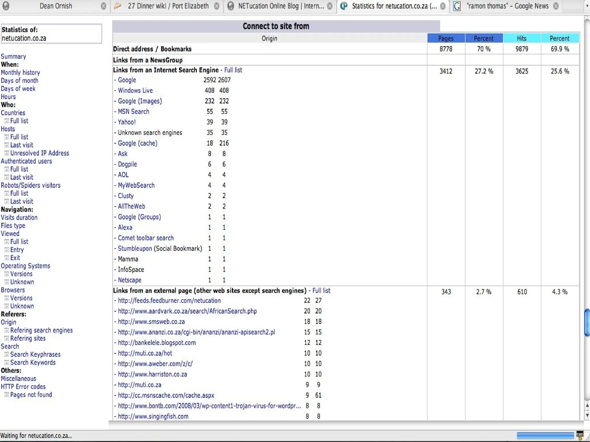This screenshot has height=442, width=590.
Task: Click the 27 Dinner wiki tab favicon
Action: coord(118,6)
